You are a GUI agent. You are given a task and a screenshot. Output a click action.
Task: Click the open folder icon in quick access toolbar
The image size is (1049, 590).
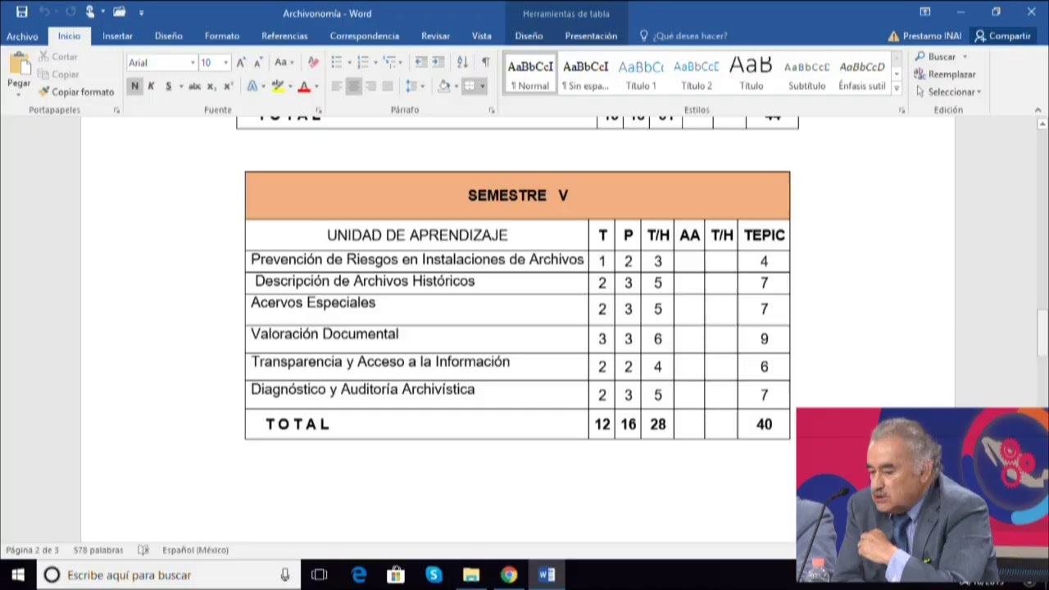pyautogui.click(x=120, y=12)
